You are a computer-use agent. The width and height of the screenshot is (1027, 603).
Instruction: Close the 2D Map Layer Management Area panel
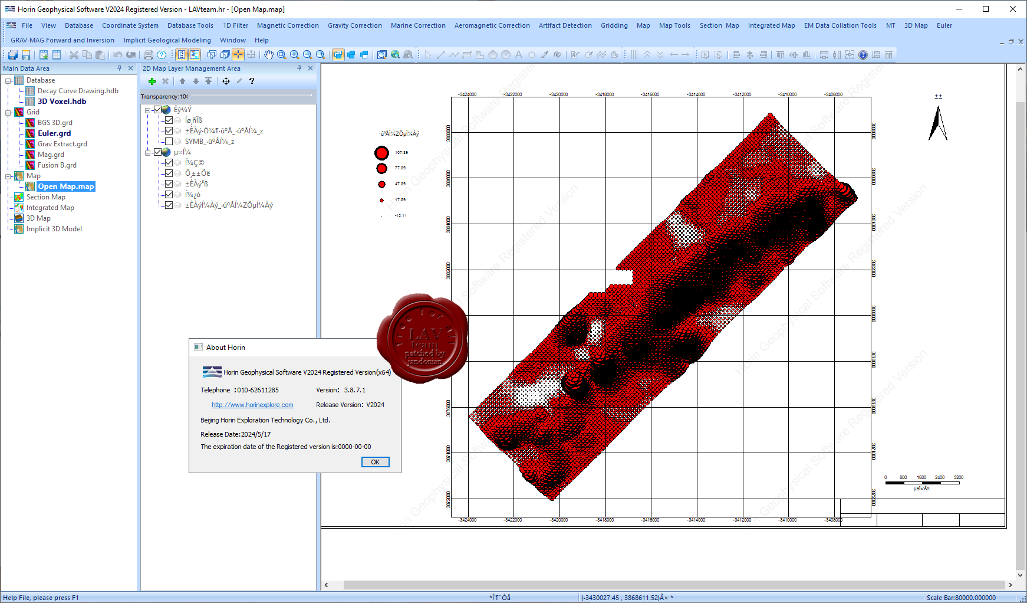[311, 68]
